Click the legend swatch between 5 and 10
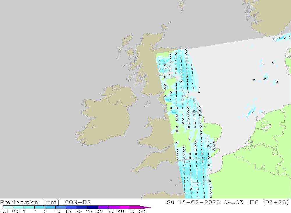This screenshot has height=213, width=291. tap(50, 207)
